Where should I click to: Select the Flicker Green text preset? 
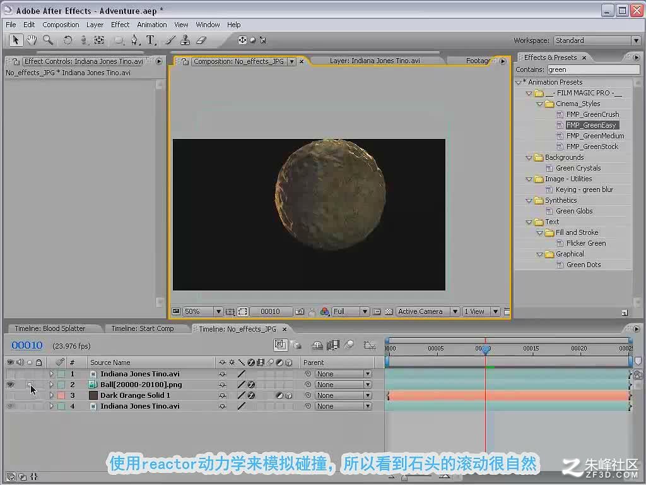coord(586,243)
